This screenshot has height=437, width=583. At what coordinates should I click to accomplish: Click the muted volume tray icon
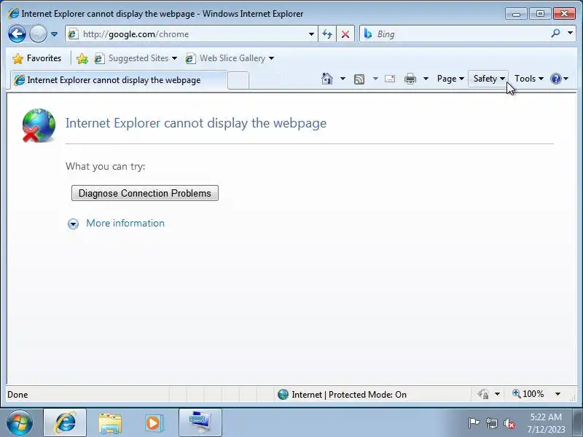point(509,423)
